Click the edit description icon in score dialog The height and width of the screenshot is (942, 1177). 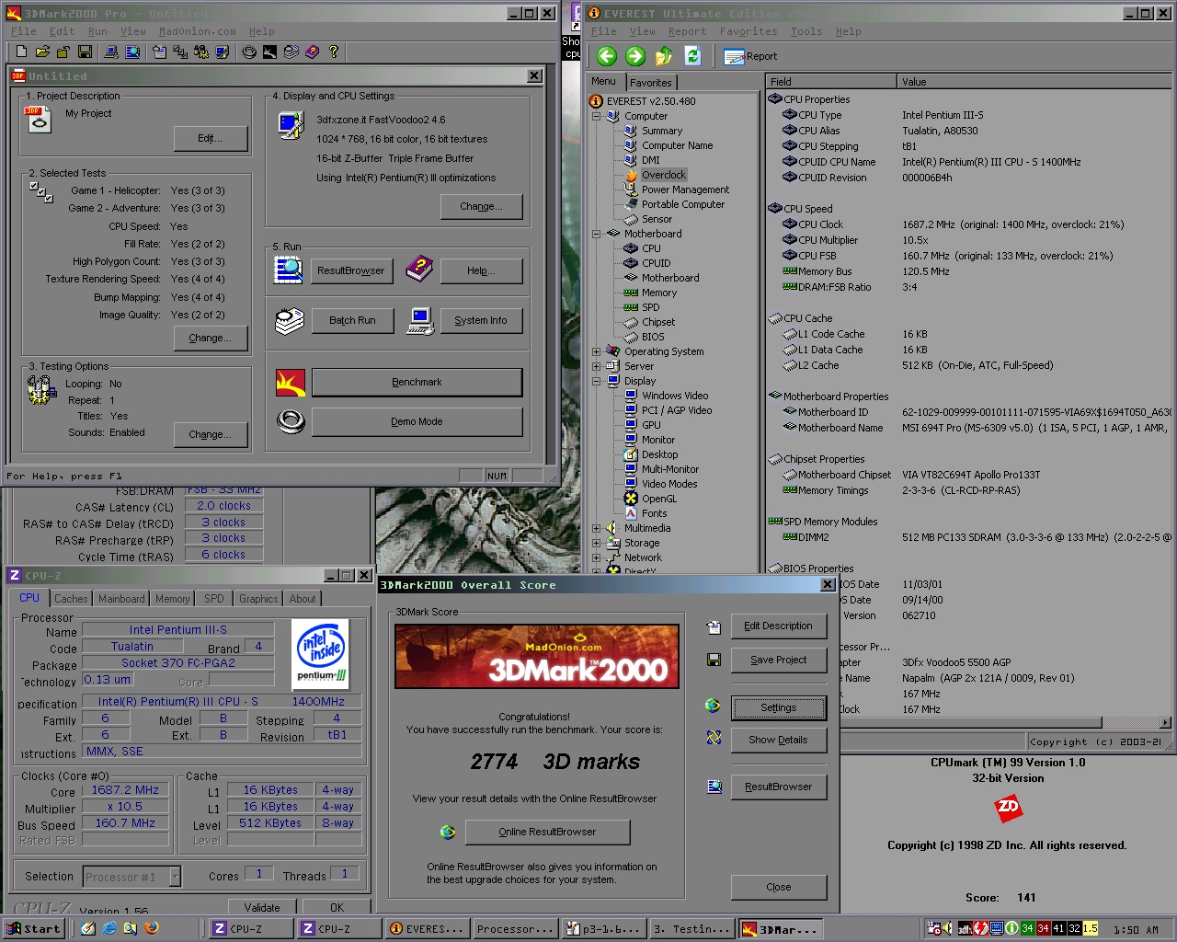(x=714, y=626)
